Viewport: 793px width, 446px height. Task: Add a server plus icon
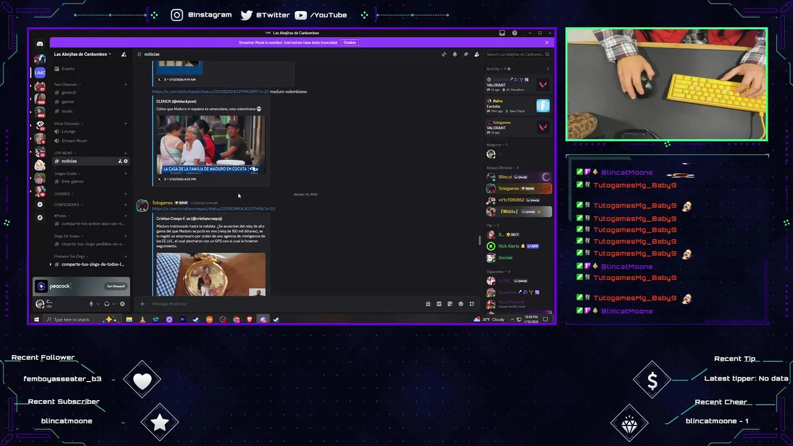tap(40, 204)
